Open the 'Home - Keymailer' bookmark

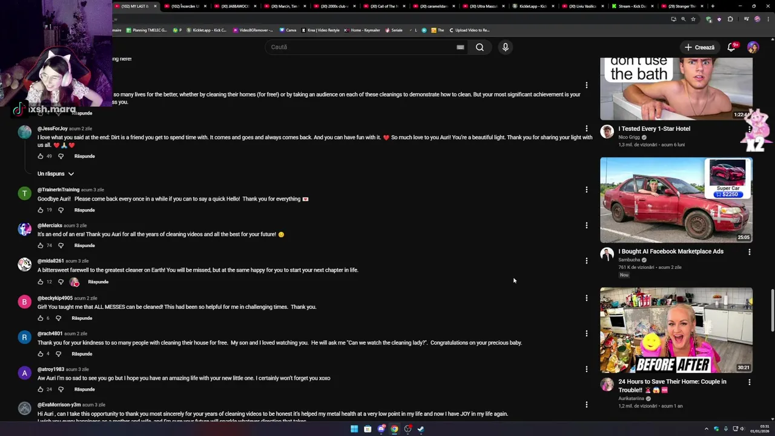361,30
